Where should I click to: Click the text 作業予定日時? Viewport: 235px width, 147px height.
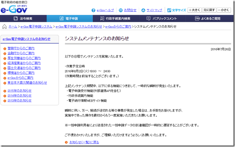coord(75,67)
